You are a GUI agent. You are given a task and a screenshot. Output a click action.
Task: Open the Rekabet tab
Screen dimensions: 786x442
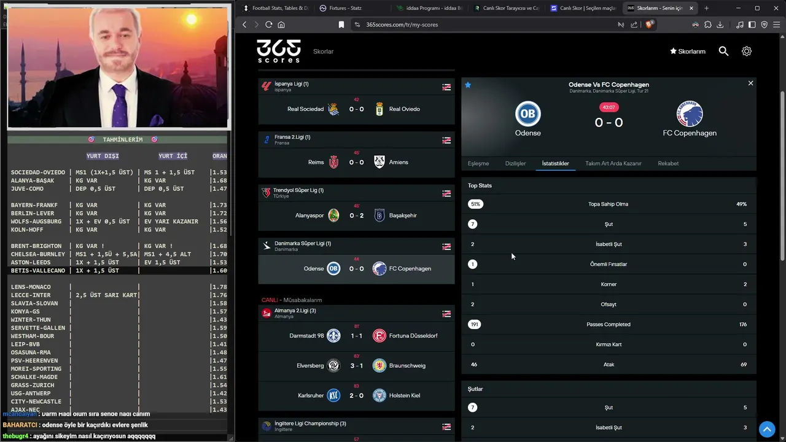668,163
